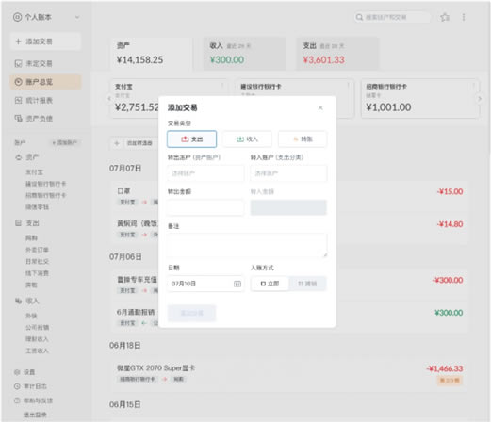This screenshot has height=424, width=491.
Task: Open the 转出账户 account dropdown
Action: coord(205,173)
